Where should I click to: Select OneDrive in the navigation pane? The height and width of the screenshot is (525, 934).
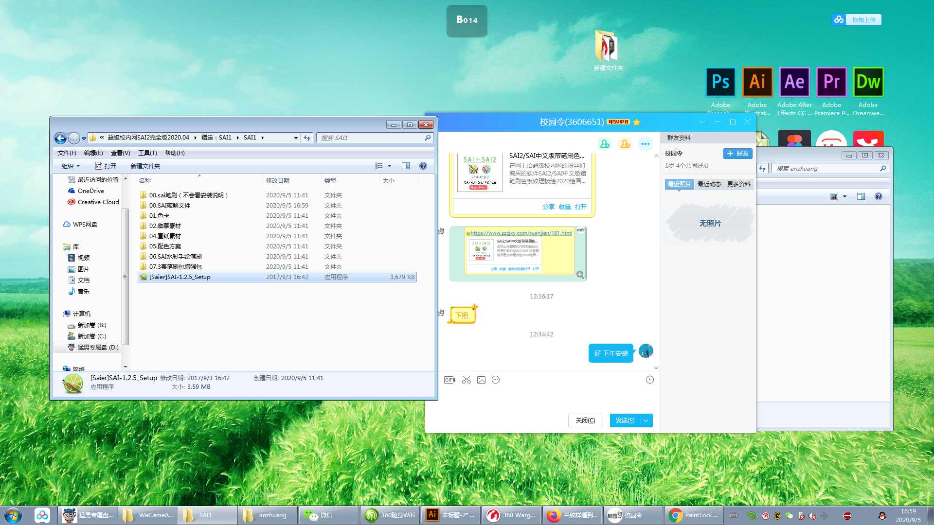[90, 191]
